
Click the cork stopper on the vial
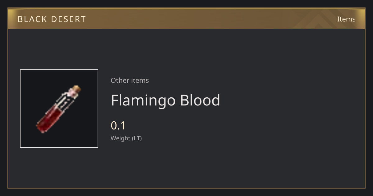(76, 89)
